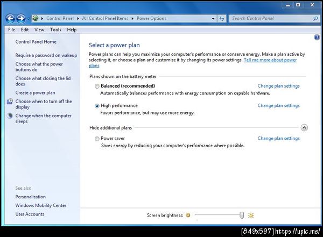
Task: Collapse the Hide additional plans section
Action: point(304,128)
